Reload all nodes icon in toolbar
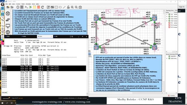Screen dimensions: 187x105 pos(42,7)
